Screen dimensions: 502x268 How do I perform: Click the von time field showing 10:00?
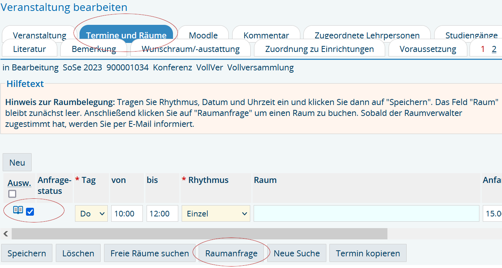click(127, 213)
